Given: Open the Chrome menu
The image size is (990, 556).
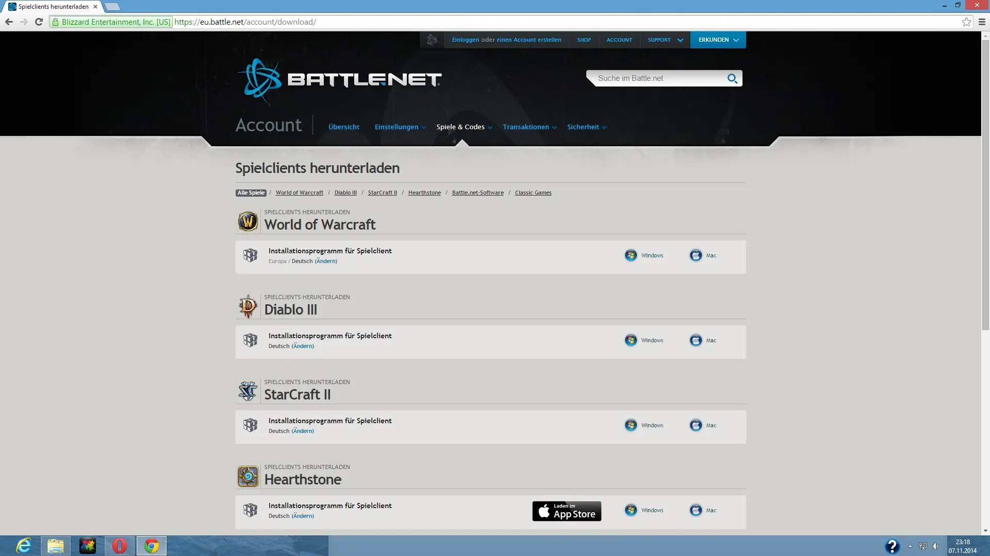Looking at the screenshot, I should tap(982, 22).
